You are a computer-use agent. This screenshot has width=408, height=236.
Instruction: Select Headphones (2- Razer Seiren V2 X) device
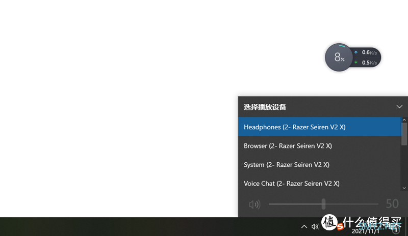tap(320, 127)
